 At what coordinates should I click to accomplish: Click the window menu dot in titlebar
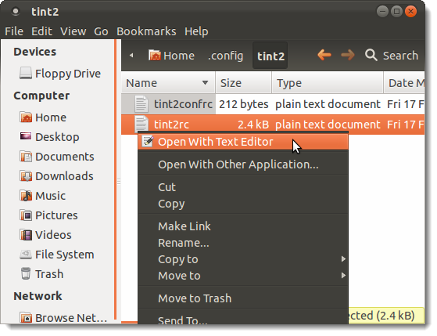[x=16, y=12]
